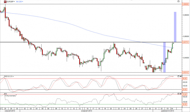Click date 18 on time axis
The height and width of the screenshot is (112, 190).
[99, 109]
